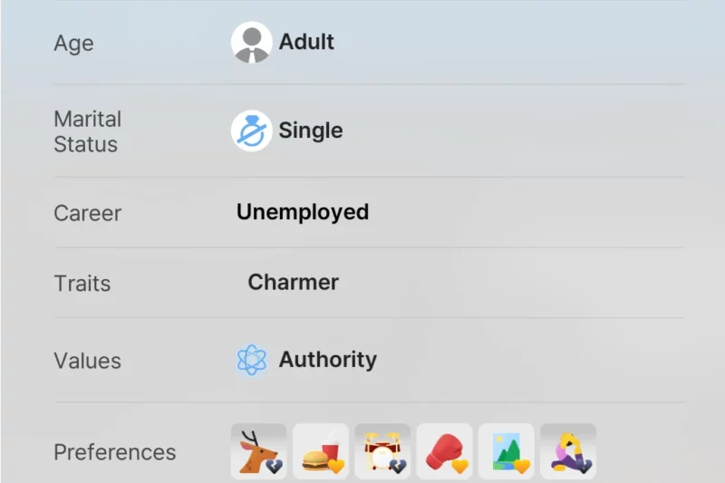Select the yoga pose preference icon
Image resolution: width=725 pixels, height=483 pixels.
[568, 451]
